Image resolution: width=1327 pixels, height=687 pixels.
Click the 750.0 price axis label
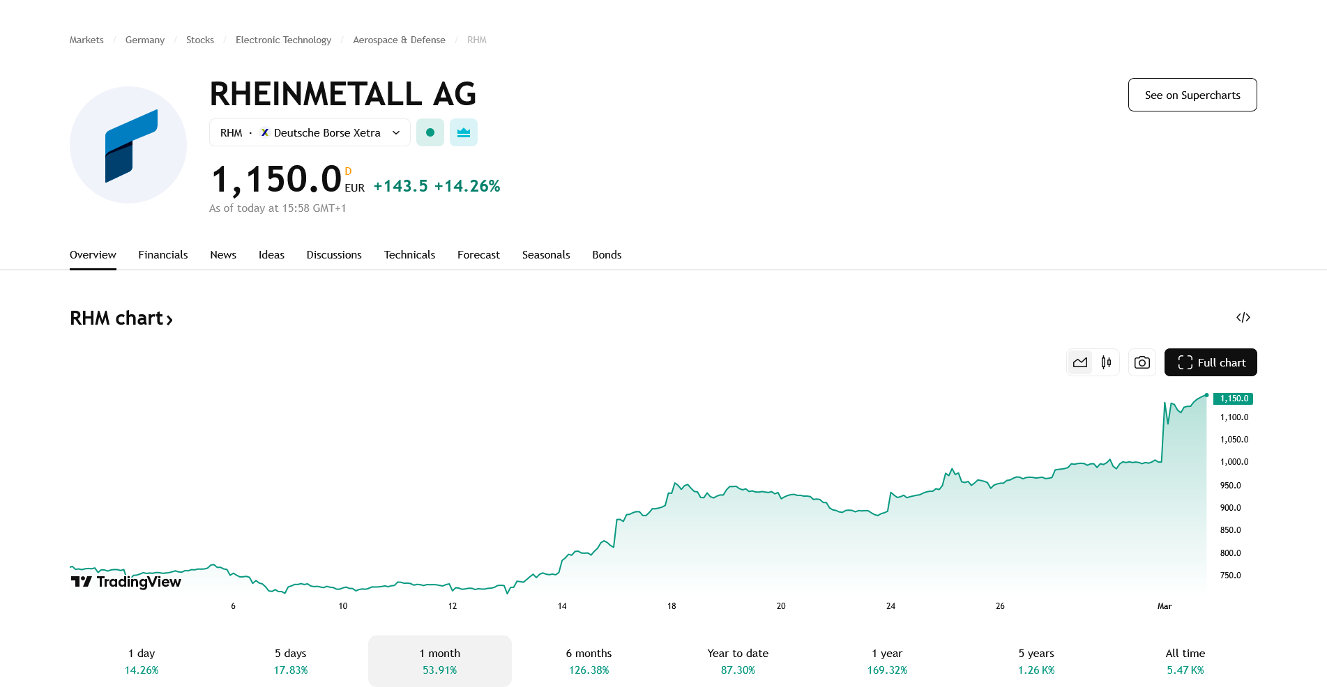click(x=1230, y=576)
